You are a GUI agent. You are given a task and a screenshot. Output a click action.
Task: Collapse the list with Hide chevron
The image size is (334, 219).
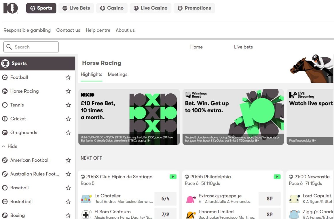[x=3, y=146]
